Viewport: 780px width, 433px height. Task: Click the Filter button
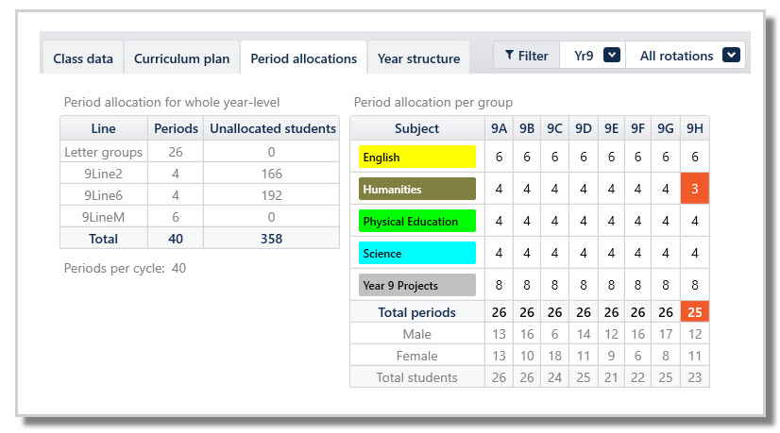coord(526,56)
